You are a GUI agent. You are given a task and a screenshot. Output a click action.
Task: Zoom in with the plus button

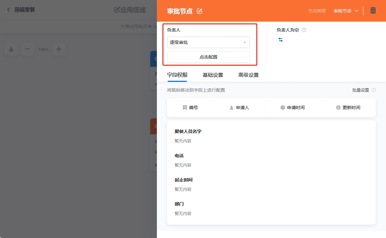pos(59,49)
